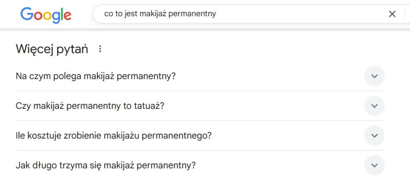Click the empty area of the search bar after the query
Viewport: 410px width, 180px height.
tap(301, 14)
